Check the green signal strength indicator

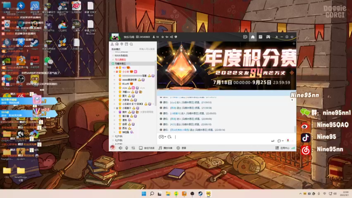[x=293, y=148]
